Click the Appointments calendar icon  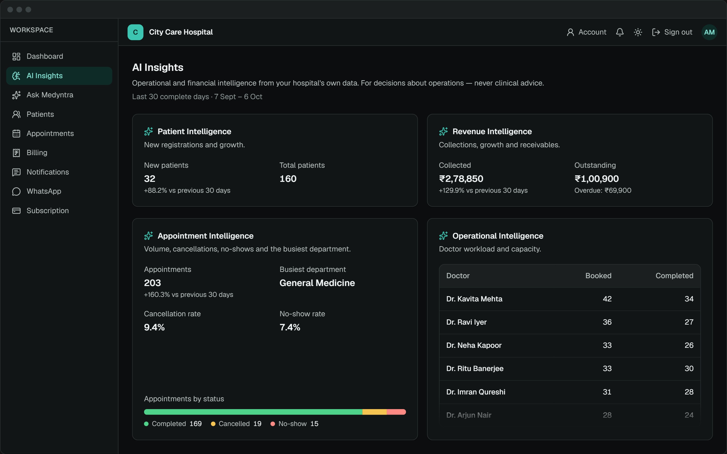(x=16, y=133)
